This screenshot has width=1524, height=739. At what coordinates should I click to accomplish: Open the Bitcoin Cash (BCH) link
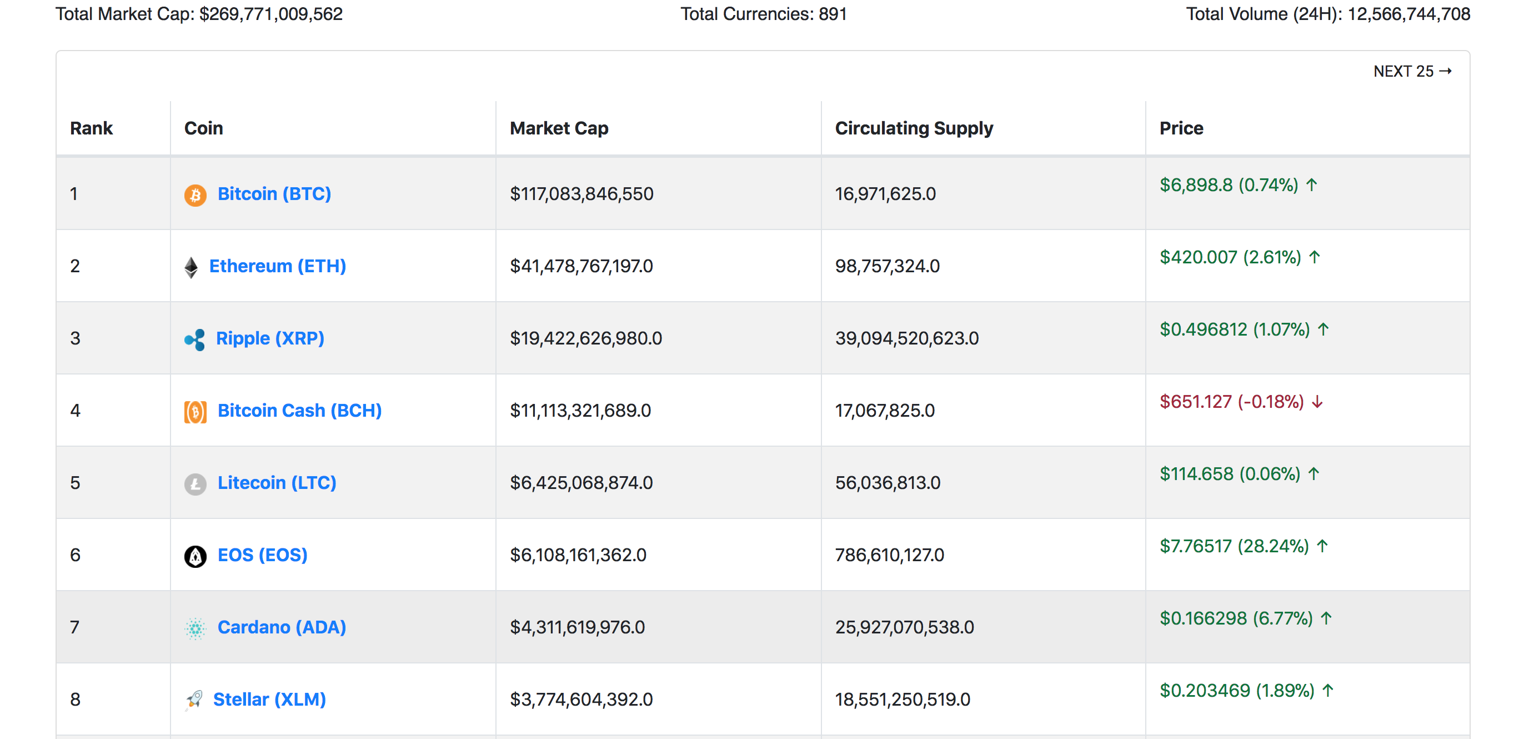(300, 411)
